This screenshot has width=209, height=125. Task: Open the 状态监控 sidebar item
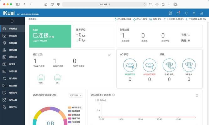coord(13,36)
